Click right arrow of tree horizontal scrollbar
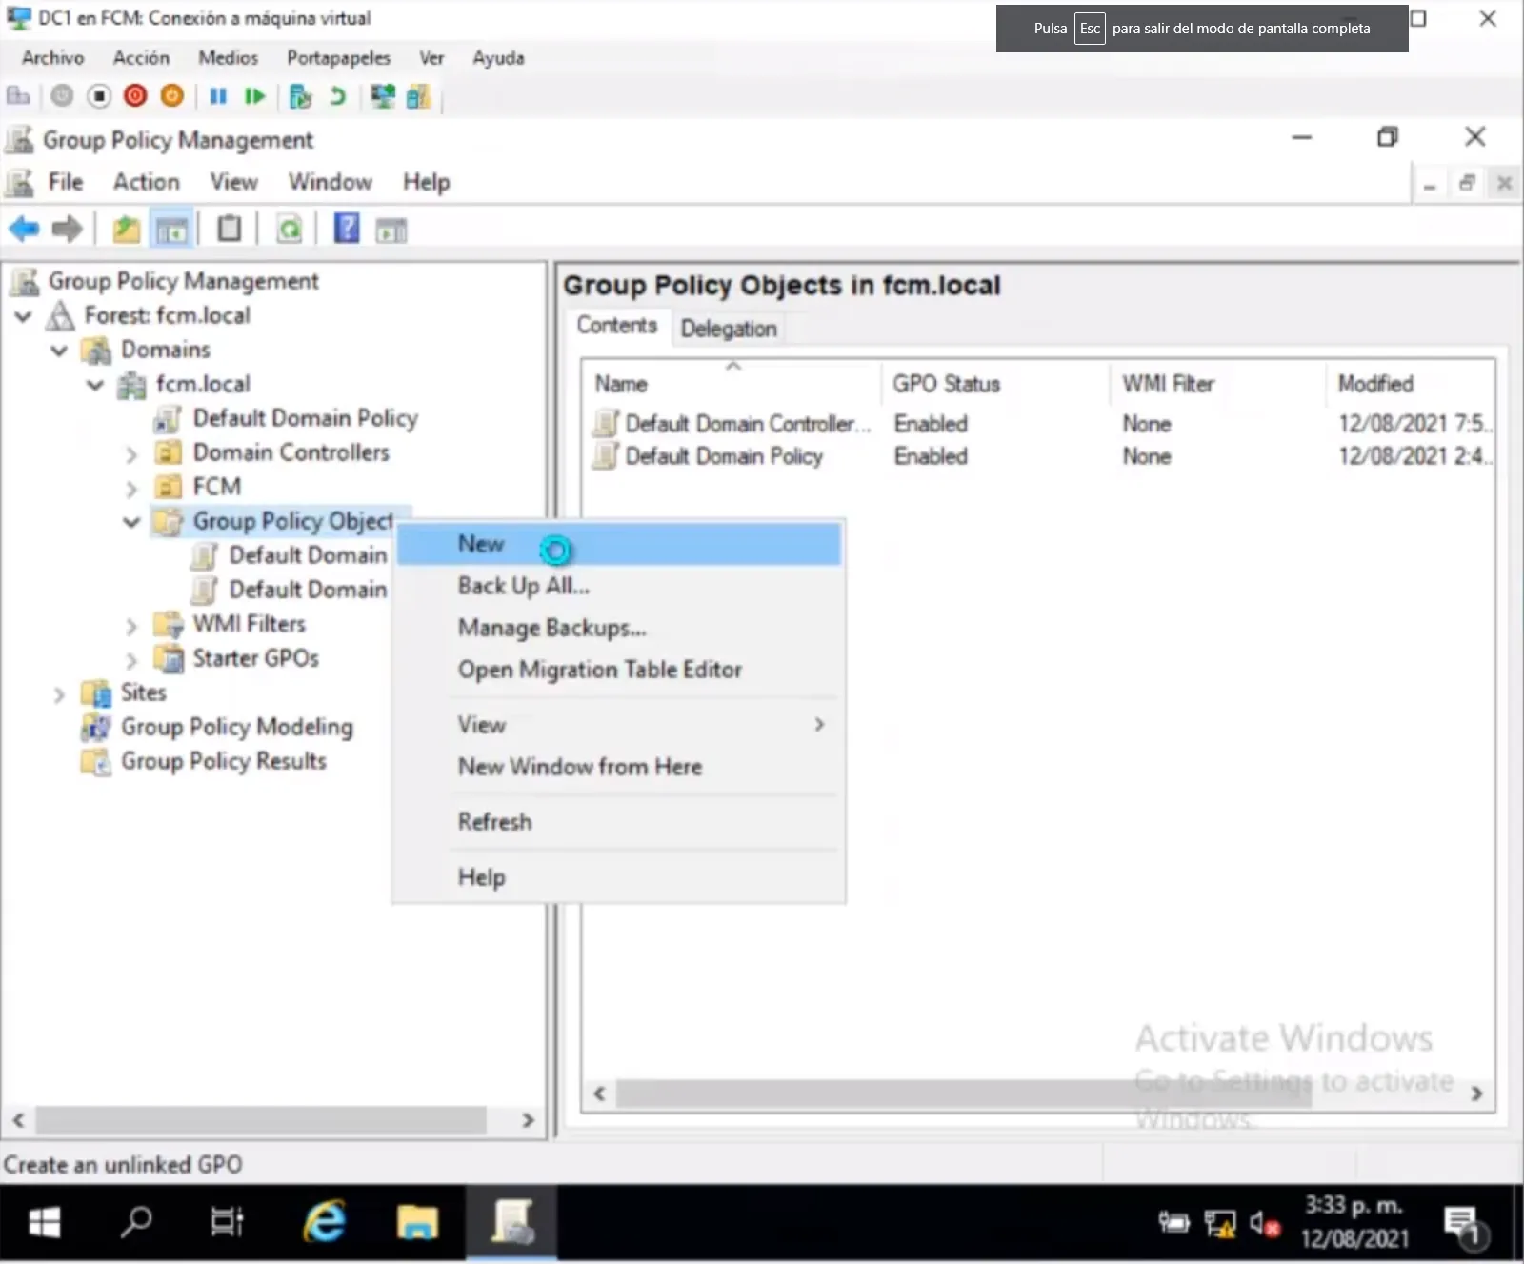The width and height of the screenshot is (1524, 1264). pos(528,1120)
